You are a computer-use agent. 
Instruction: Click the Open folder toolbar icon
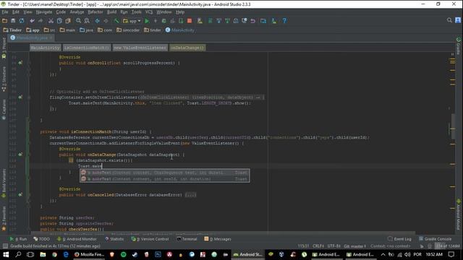4,21
